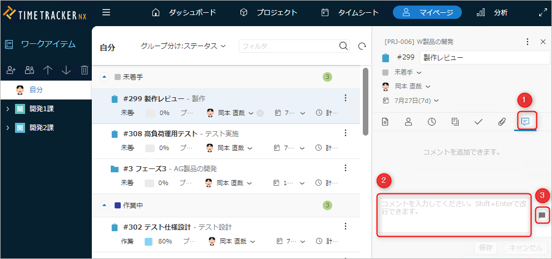Image resolution: width=552 pixels, height=259 pixels.
Task: Switch to the document details tab icon
Action: (x=385, y=122)
